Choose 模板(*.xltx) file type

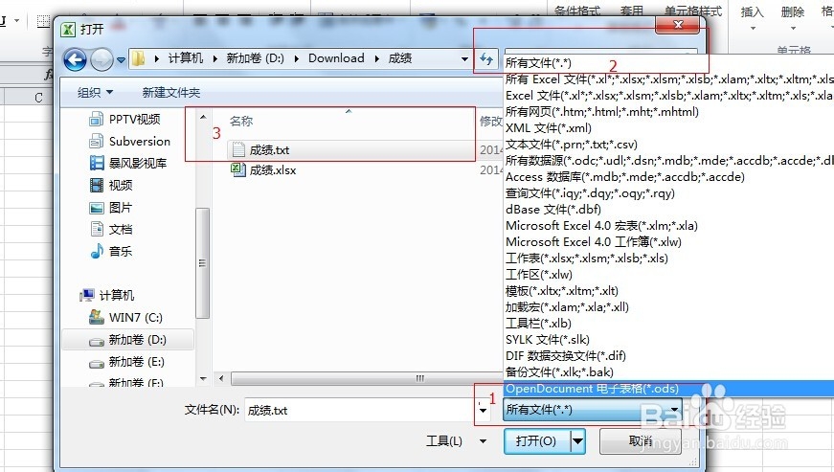668,291
